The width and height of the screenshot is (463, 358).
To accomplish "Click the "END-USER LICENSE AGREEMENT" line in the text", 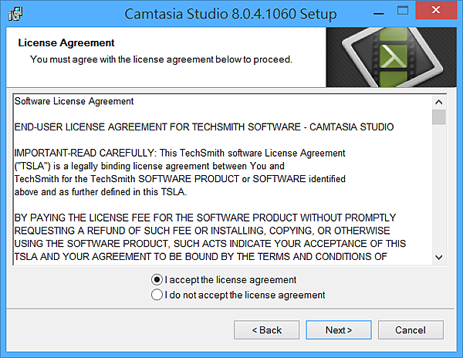I will click(x=204, y=127).
